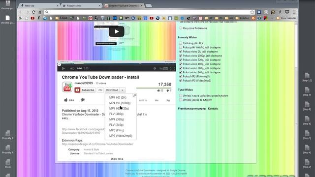Select the Klasyczne Pobieranie radio button

point(181,28)
